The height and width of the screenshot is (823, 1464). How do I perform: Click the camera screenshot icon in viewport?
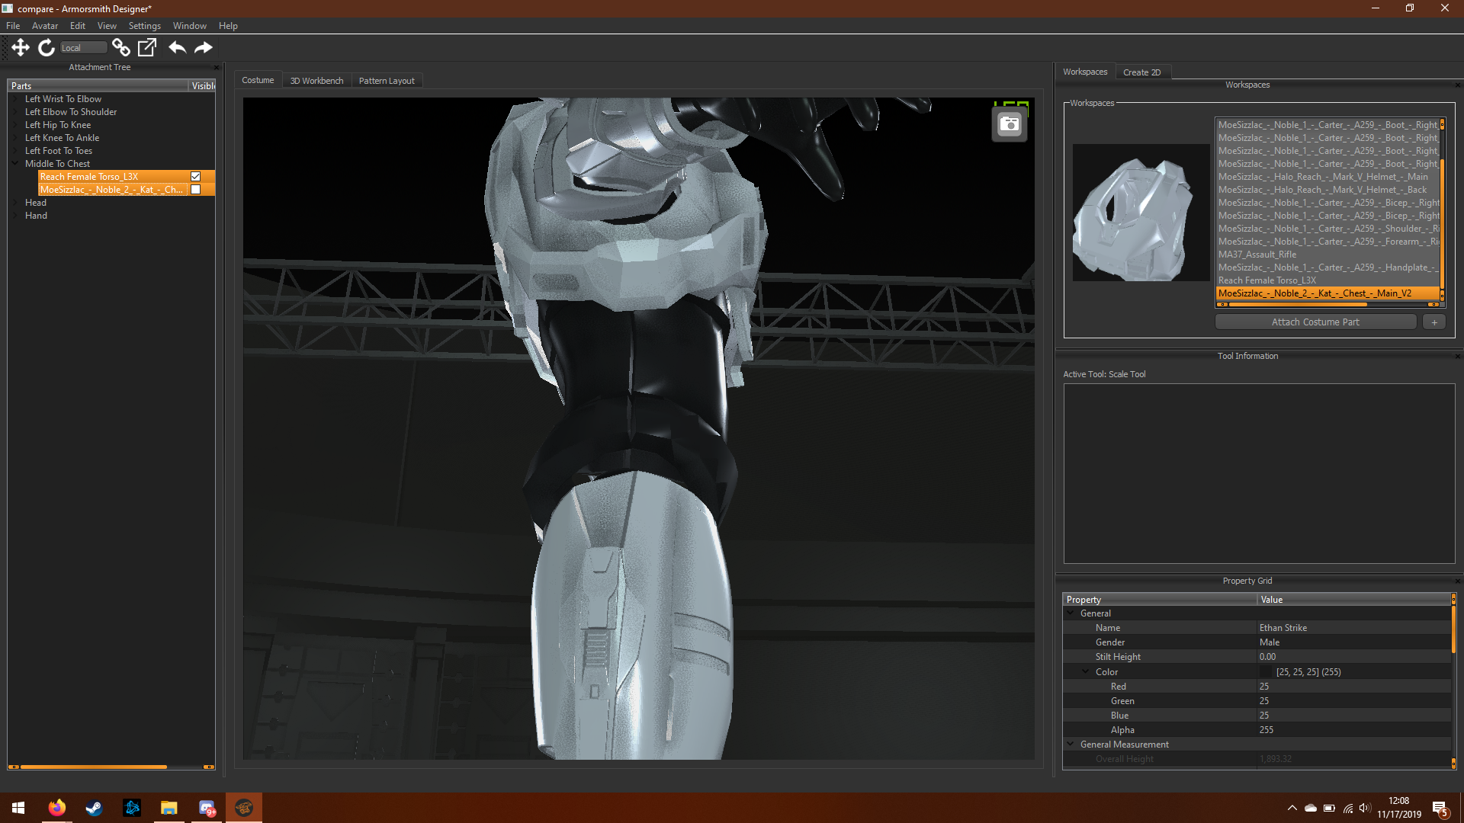[x=1009, y=124]
